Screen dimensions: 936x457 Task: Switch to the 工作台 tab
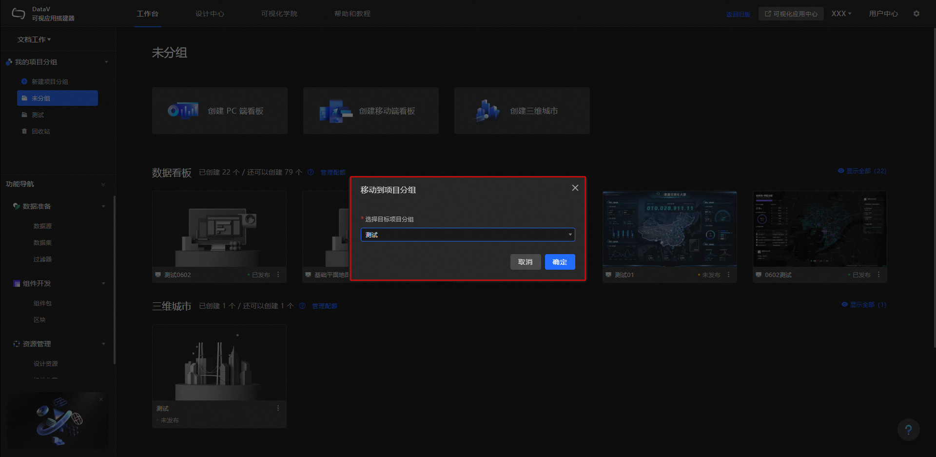(x=148, y=14)
